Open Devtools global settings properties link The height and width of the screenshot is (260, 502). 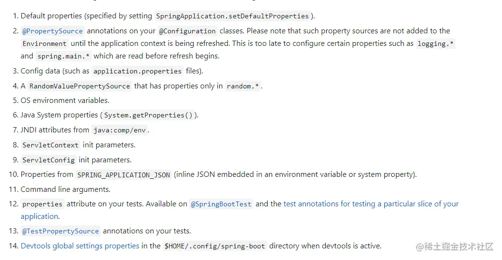click(80, 246)
